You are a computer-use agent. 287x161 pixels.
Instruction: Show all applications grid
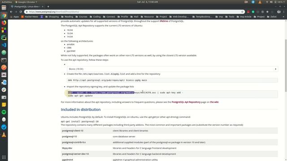(4, 157)
